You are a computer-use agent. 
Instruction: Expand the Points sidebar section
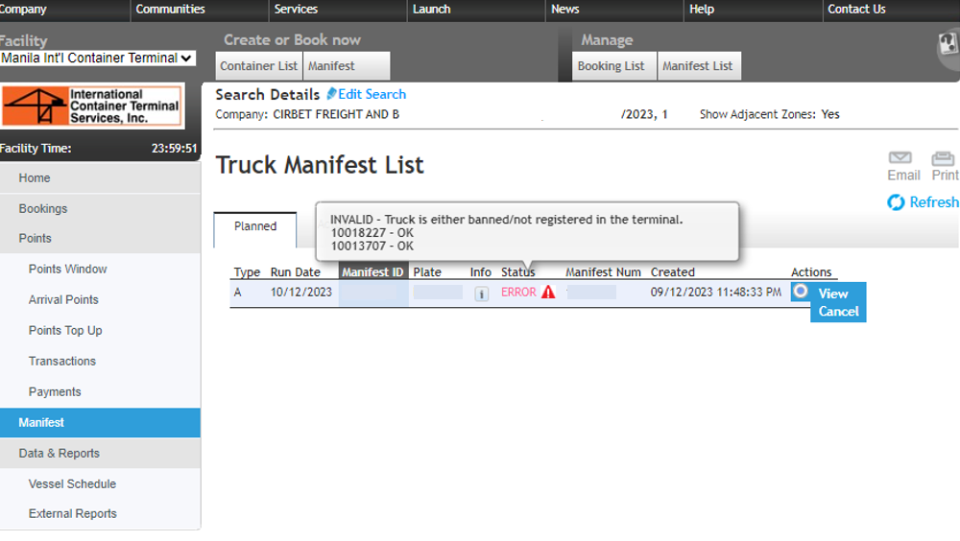tap(36, 238)
